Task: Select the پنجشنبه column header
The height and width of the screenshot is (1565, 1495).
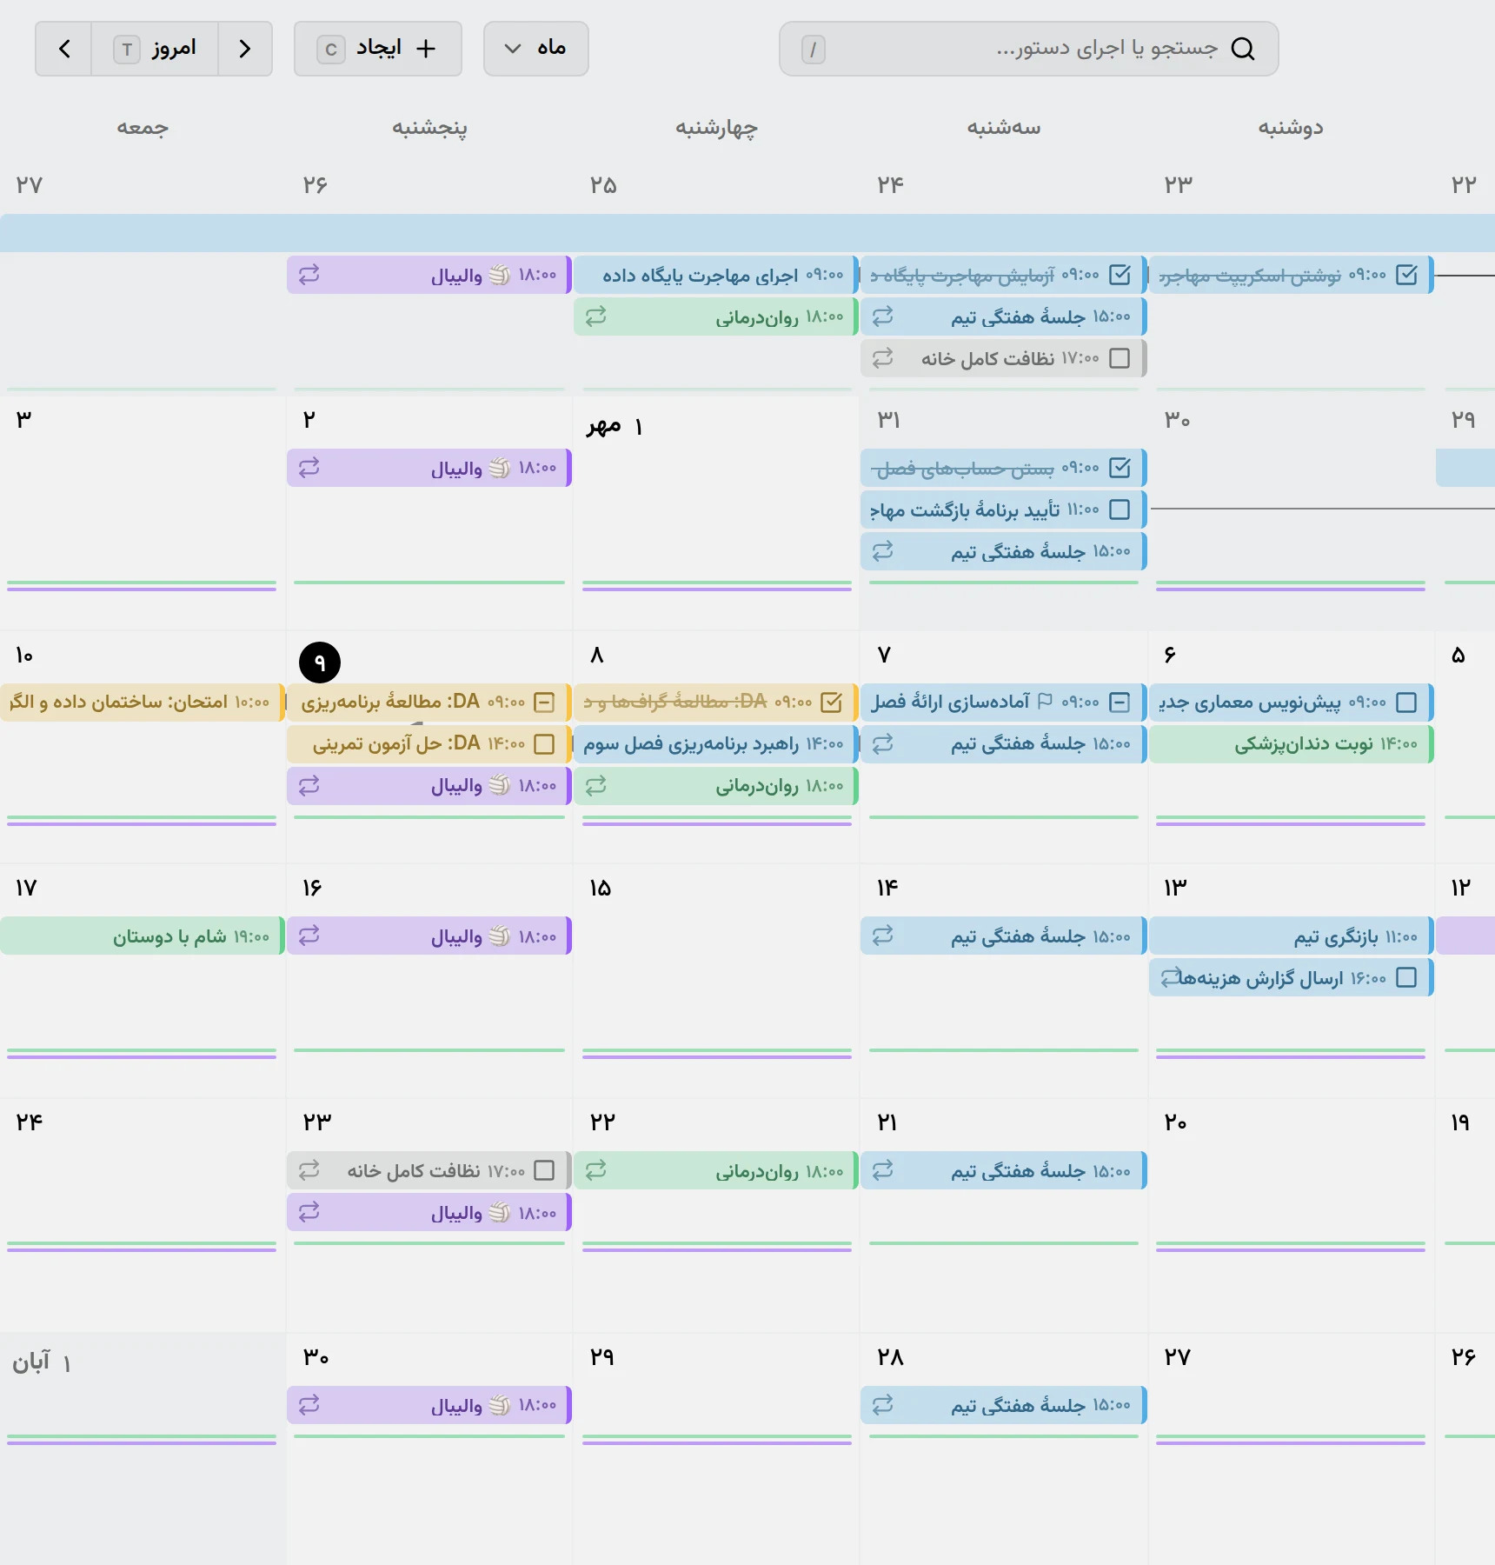Action: [x=429, y=128]
